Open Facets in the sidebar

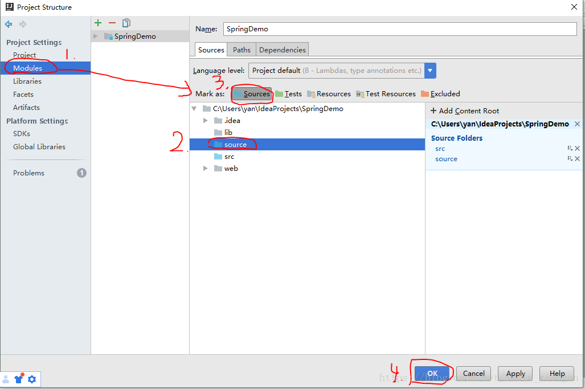coord(23,95)
